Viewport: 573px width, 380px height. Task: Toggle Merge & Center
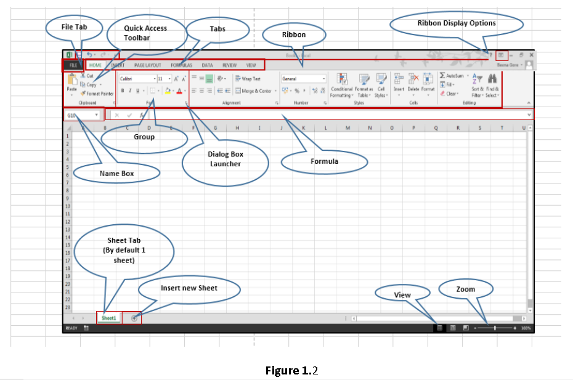(253, 91)
